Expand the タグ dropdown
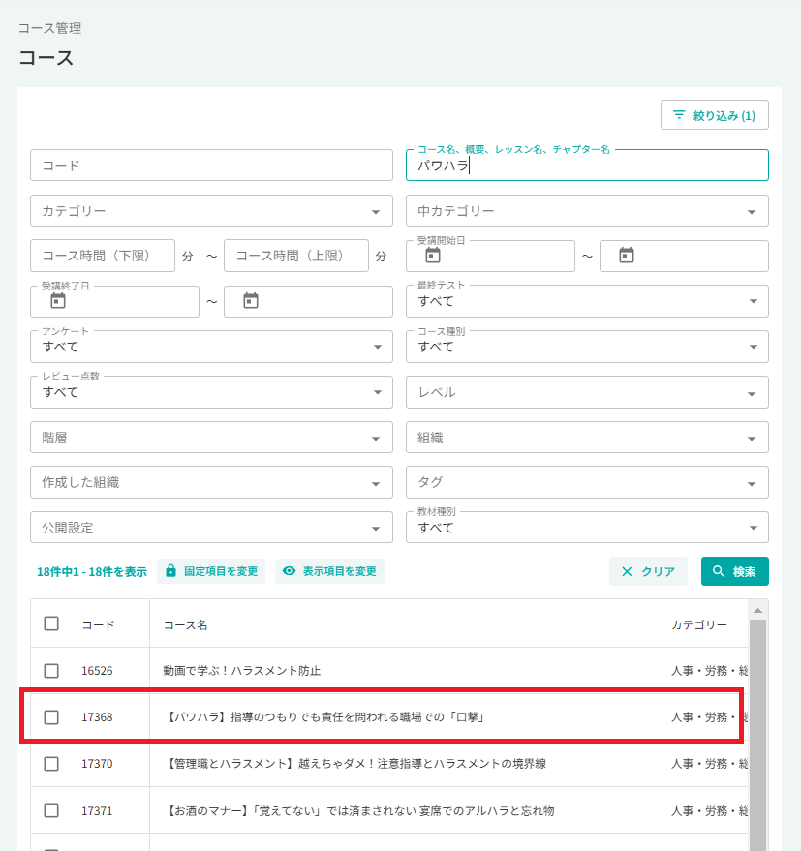 tap(587, 482)
